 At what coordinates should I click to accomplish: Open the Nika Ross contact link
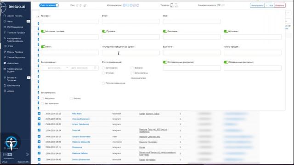(77, 114)
